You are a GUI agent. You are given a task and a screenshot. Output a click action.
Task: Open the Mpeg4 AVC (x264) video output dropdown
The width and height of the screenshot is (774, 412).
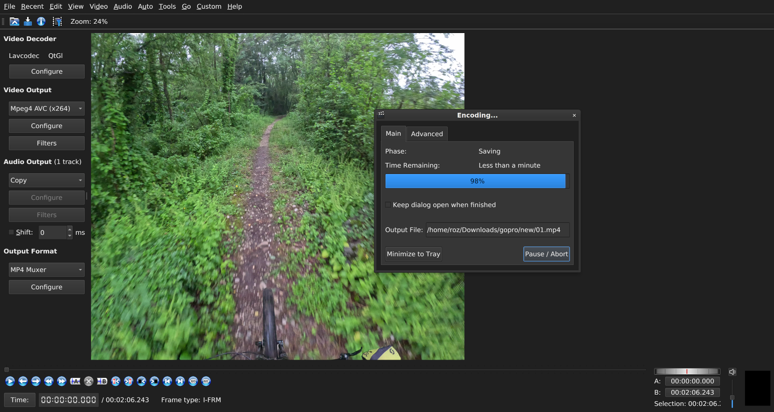pyautogui.click(x=47, y=108)
